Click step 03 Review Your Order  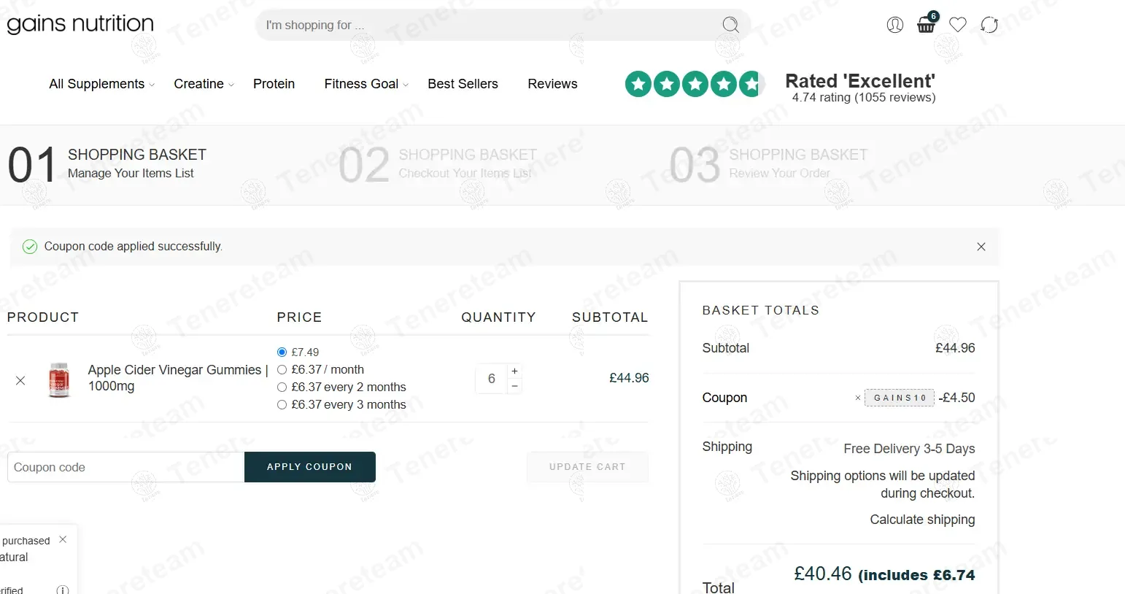(x=769, y=164)
